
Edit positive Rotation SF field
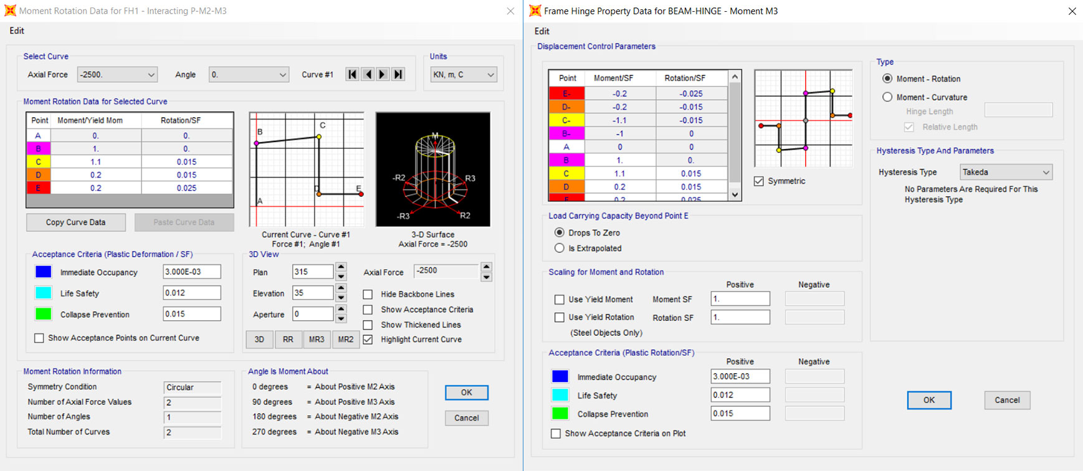pyautogui.click(x=740, y=317)
